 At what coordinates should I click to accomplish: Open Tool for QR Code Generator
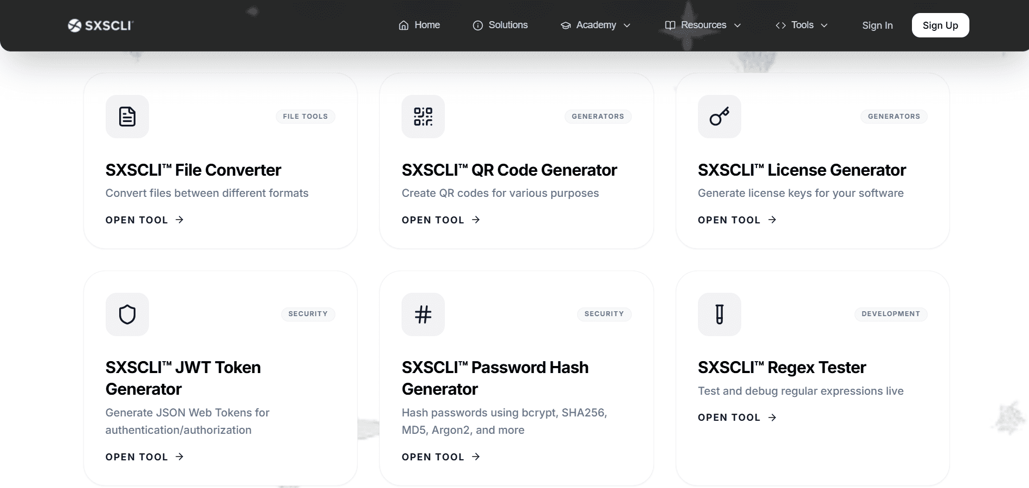(433, 220)
